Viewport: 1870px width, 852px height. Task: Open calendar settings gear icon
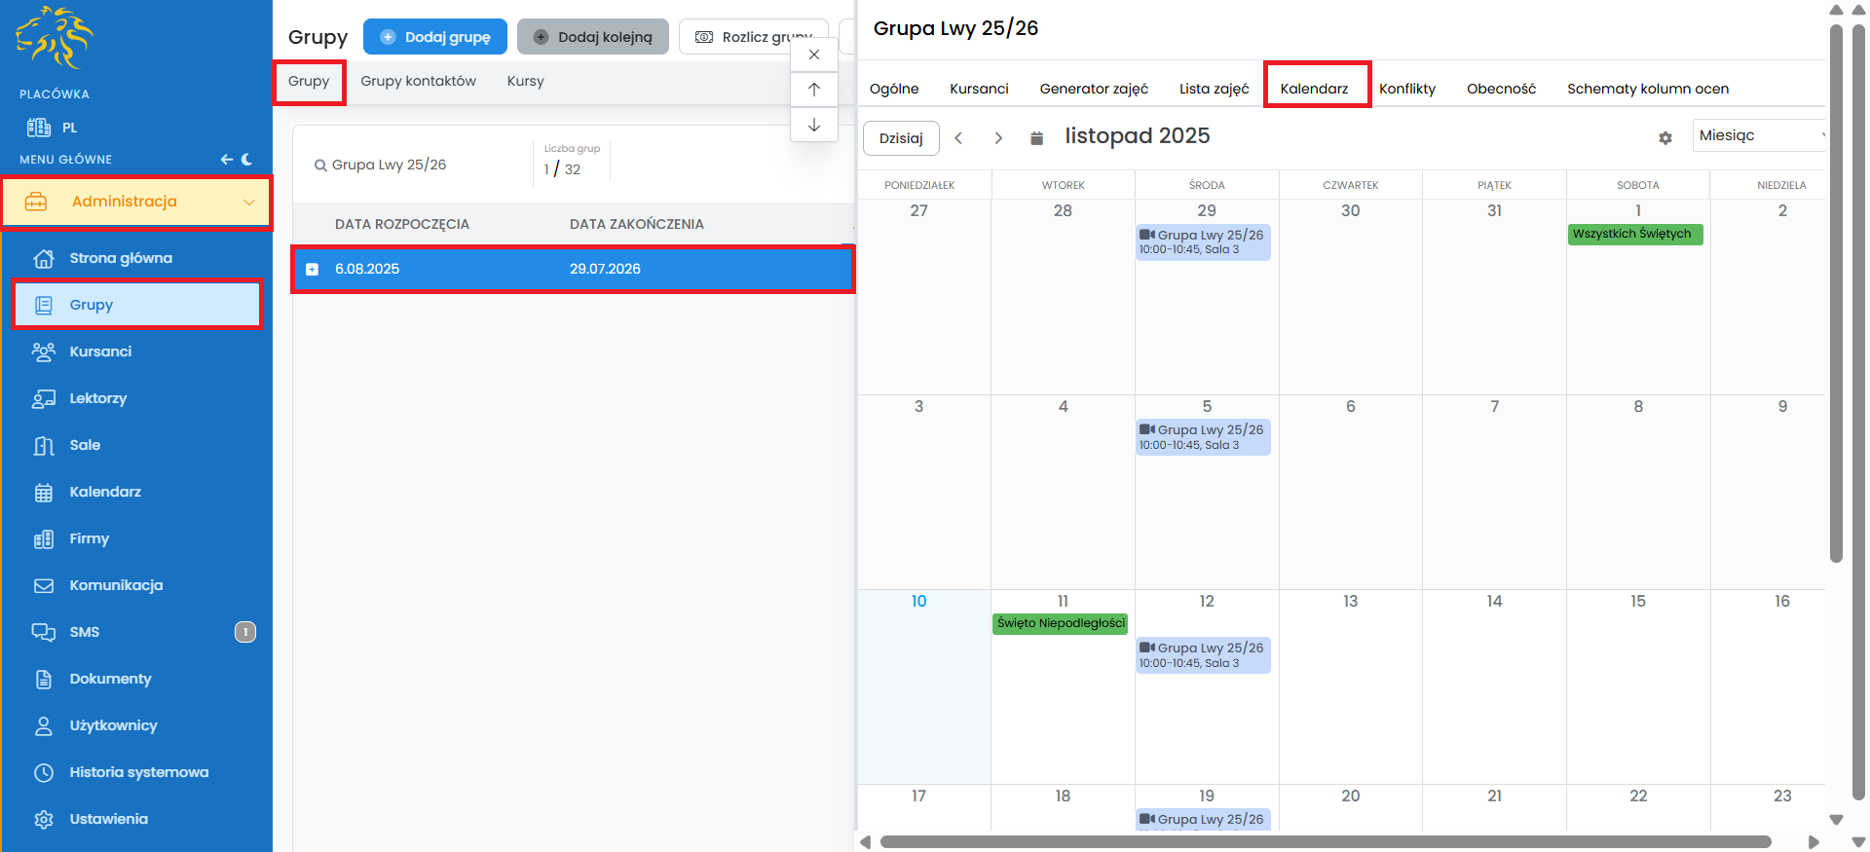(1665, 138)
